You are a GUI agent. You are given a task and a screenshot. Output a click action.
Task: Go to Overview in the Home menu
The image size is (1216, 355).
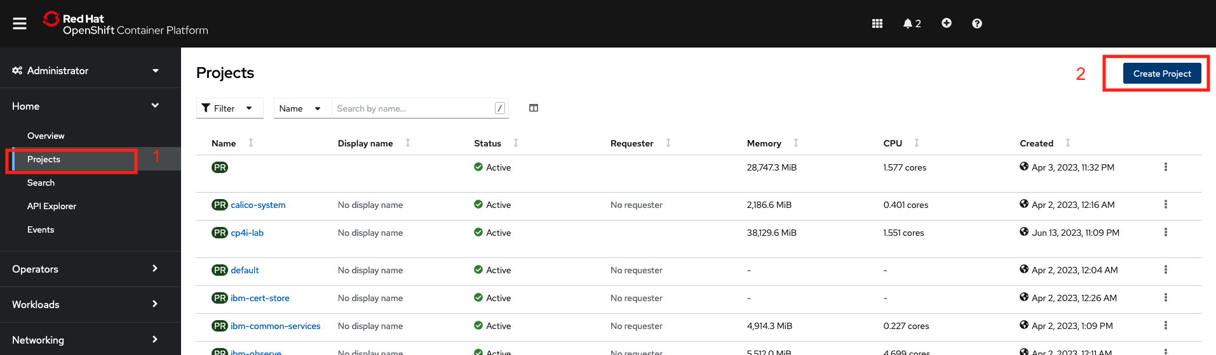coord(46,136)
